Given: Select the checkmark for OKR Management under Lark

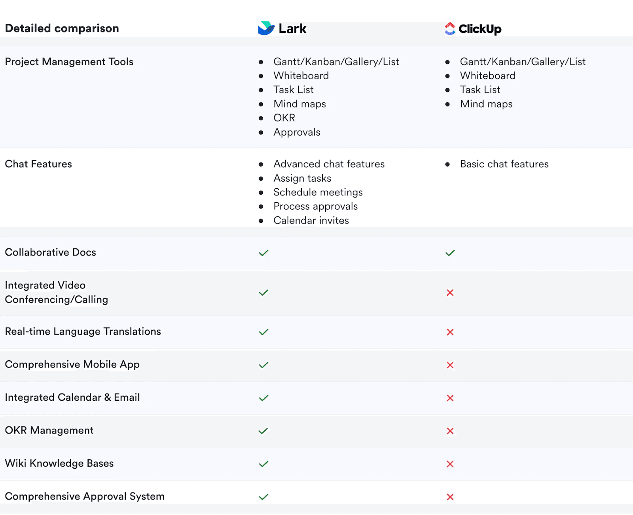Looking at the screenshot, I should coord(263,431).
